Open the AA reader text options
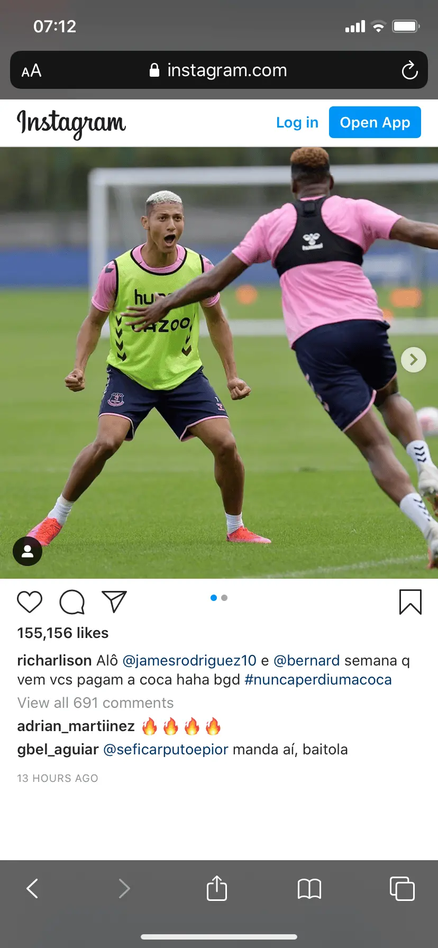438x948 pixels. (x=31, y=70)
